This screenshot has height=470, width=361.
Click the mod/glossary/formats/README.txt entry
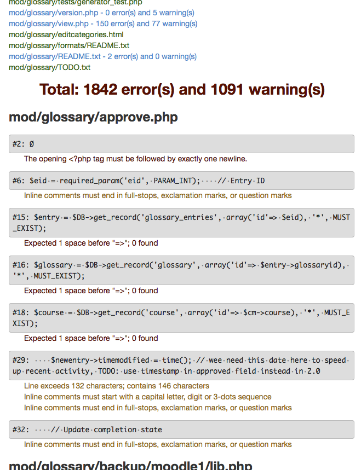point(69,45)
